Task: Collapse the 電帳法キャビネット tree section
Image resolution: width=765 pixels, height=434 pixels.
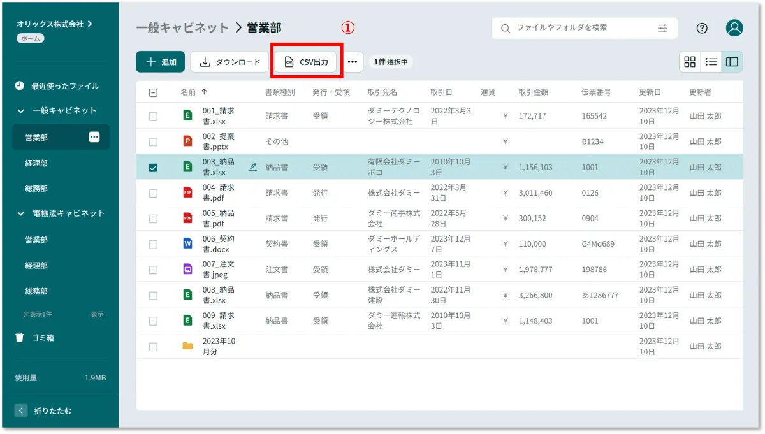Action: pyautogui.click(x=20, y=213)
